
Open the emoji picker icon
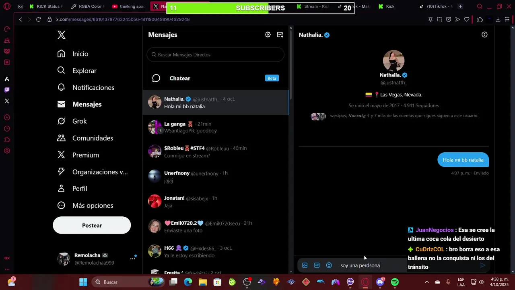[x=329, y=265]
